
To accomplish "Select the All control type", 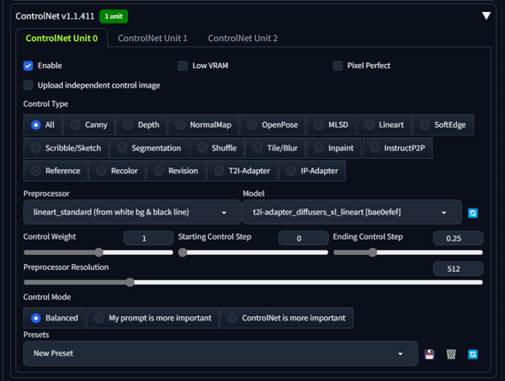I will click(x=43, y=124).
